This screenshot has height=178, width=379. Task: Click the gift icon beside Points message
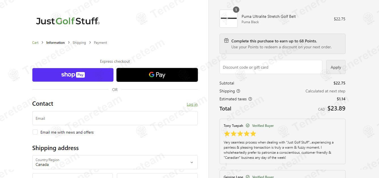tap(226, 41)
